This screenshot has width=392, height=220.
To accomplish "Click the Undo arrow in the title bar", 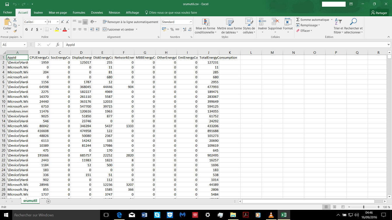I will pyautogui.click(x=14, y=4).
